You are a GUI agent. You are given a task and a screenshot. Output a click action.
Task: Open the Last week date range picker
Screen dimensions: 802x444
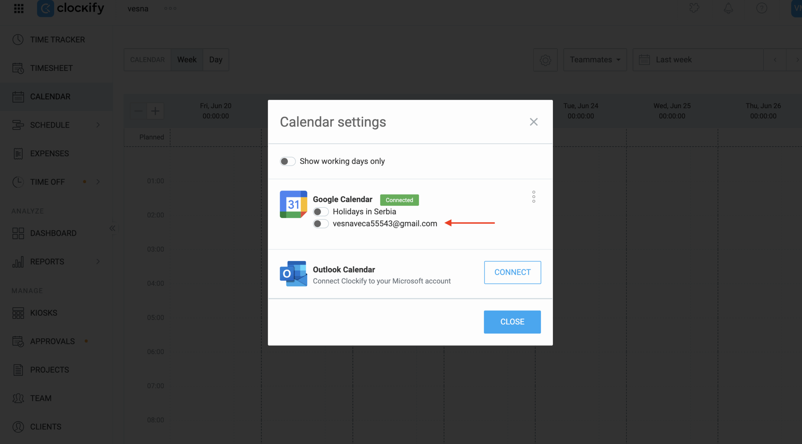click(x=698, y=59)
